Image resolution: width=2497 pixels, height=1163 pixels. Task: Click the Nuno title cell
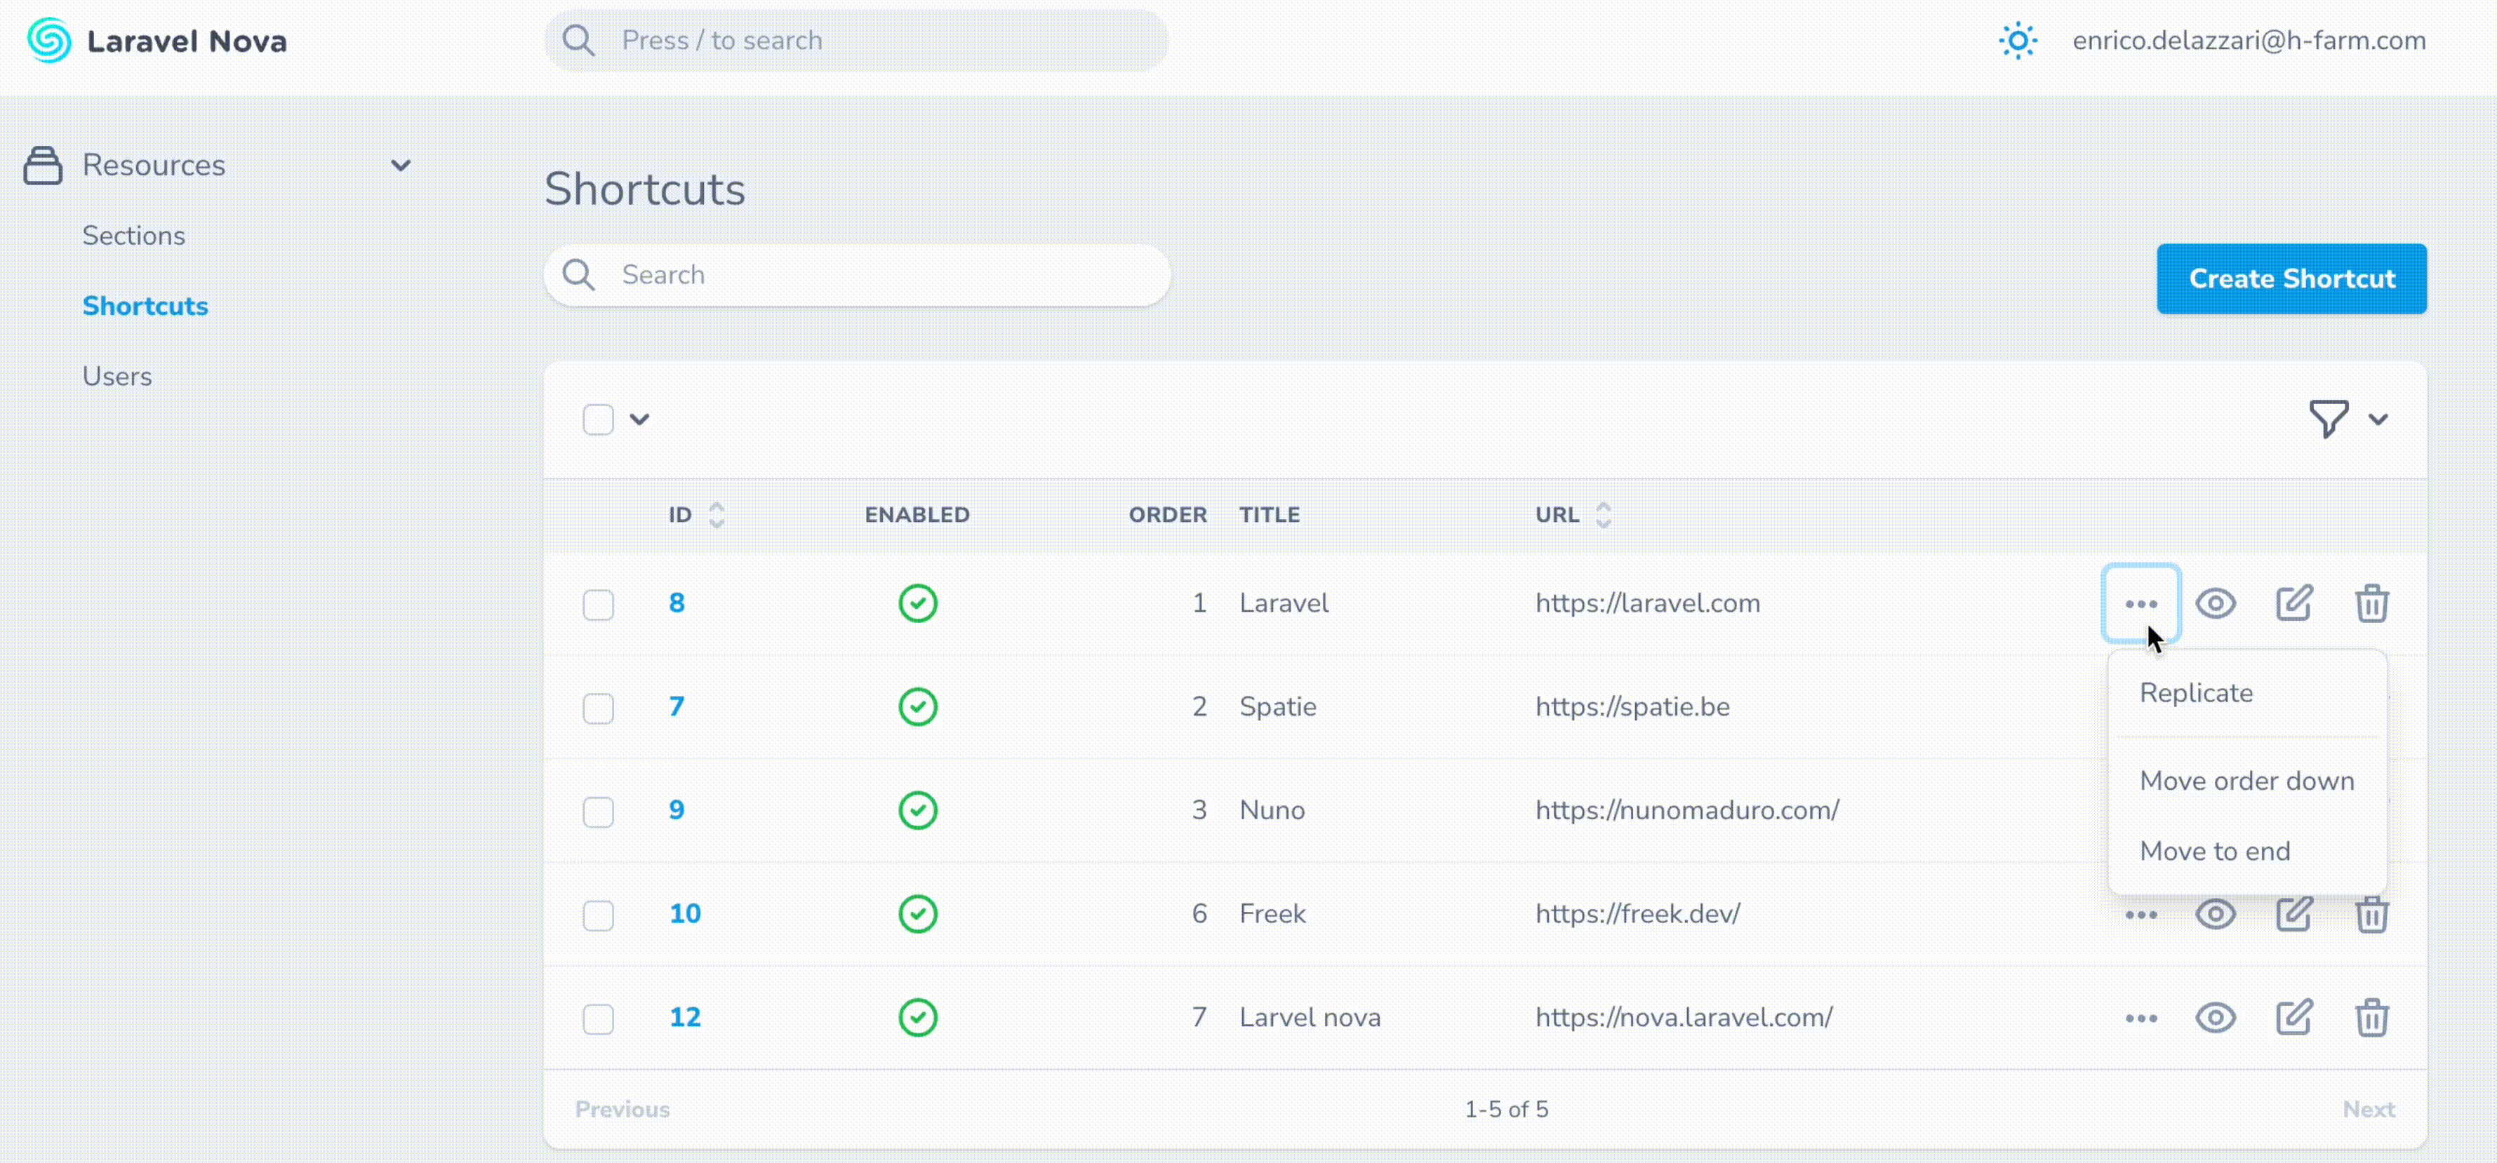pos(1272,810)
